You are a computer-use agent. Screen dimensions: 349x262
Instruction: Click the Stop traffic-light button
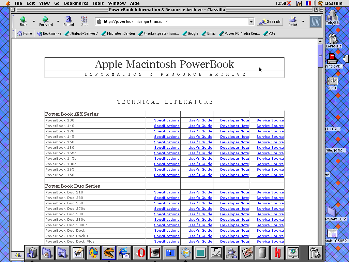click(85, 21)
